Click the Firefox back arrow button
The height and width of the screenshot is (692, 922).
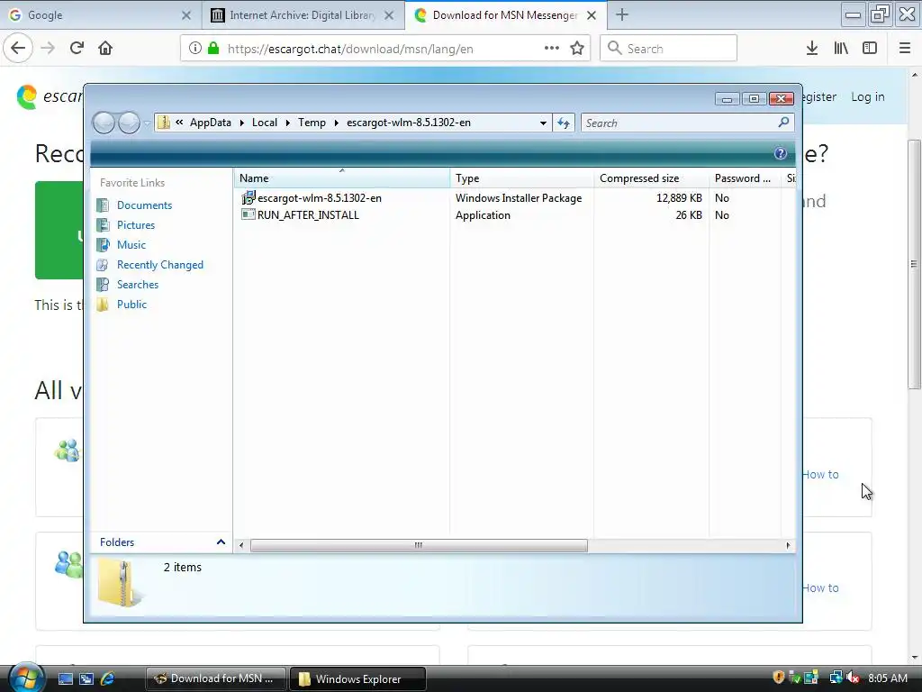18,49
